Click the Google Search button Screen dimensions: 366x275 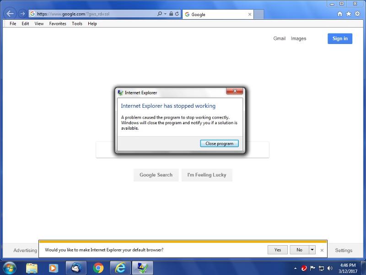[x=156, y=175]
